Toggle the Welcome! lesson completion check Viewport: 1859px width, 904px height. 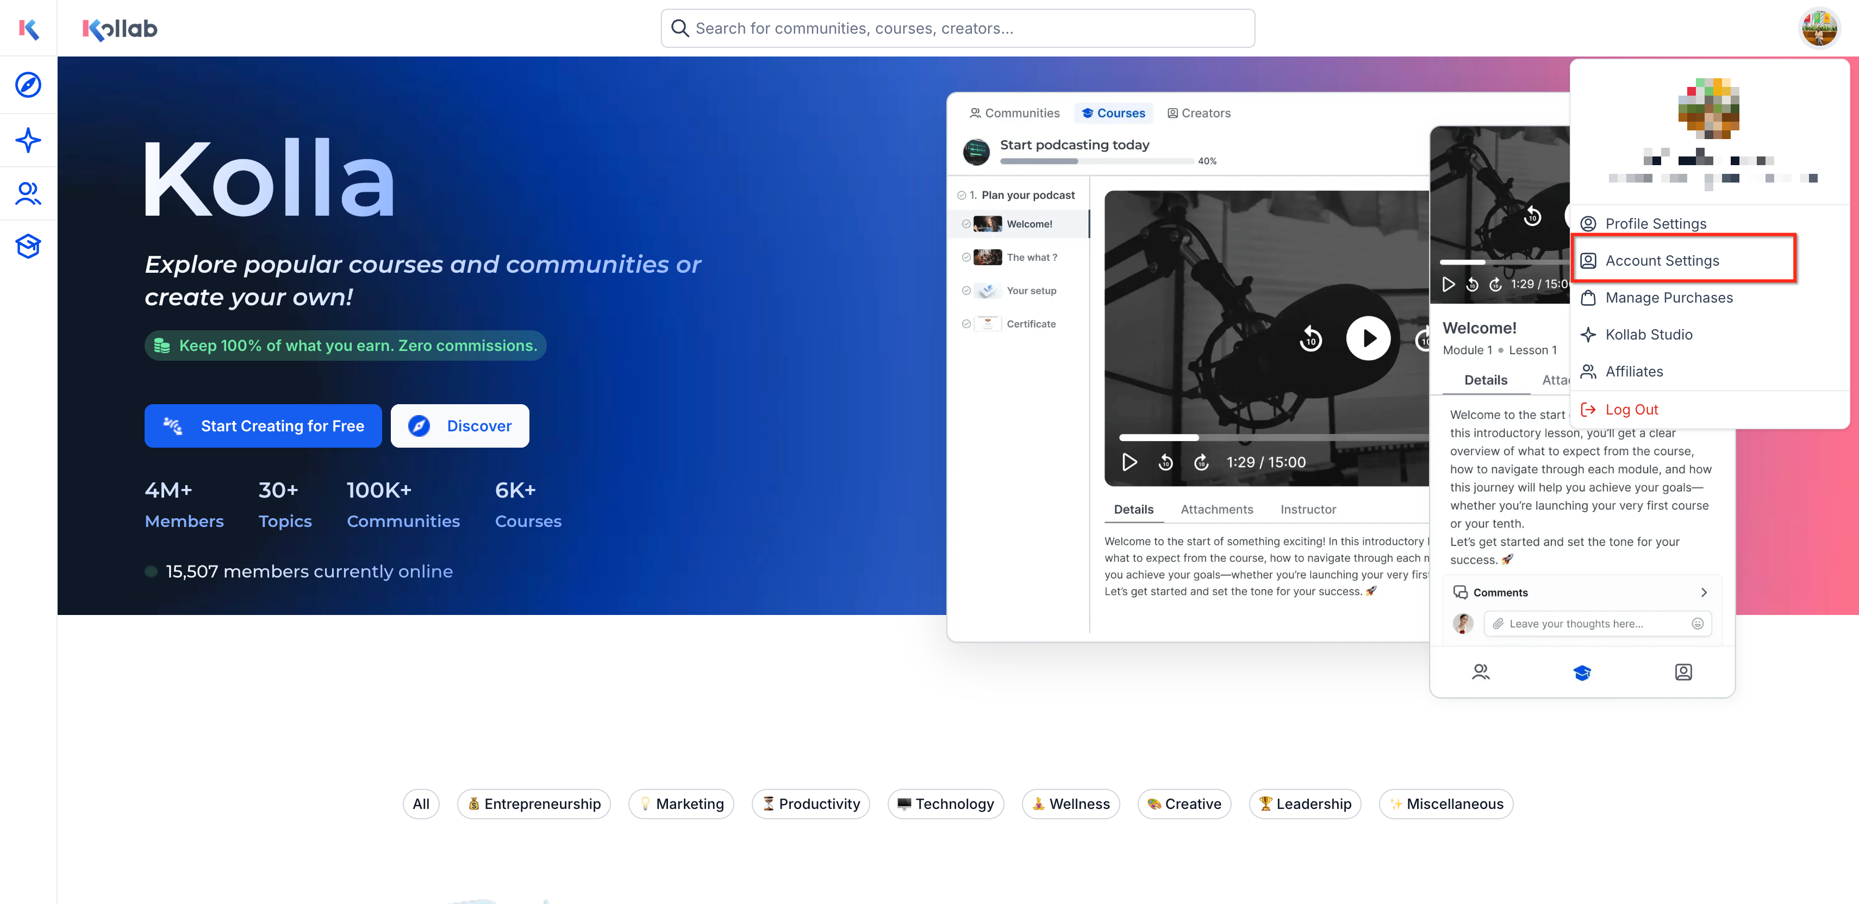[966, 224]
